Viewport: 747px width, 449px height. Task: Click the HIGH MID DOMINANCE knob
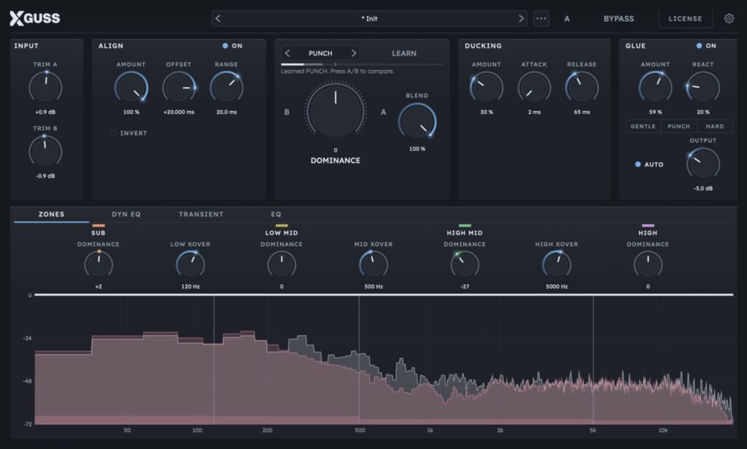(465, 264)
